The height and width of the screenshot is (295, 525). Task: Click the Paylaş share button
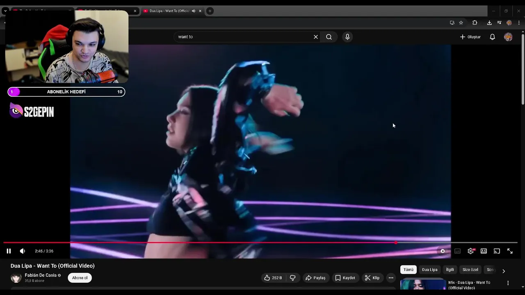pos(315,278)
